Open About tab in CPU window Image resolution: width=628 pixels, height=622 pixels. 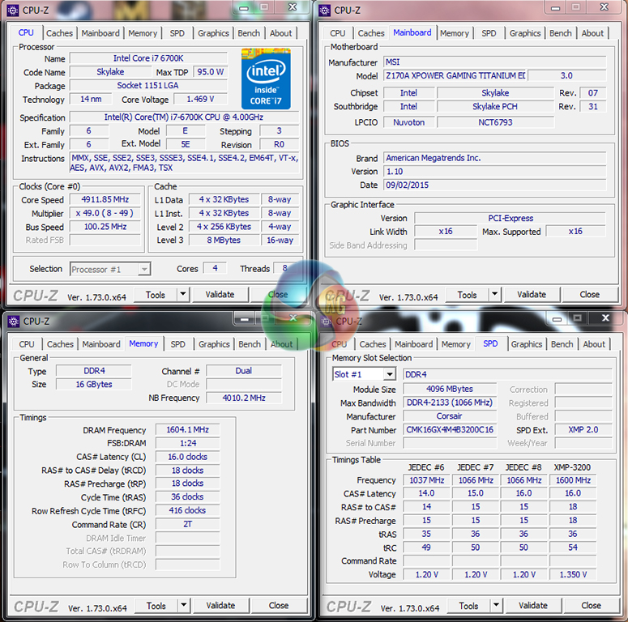click(x=280, y=33)
